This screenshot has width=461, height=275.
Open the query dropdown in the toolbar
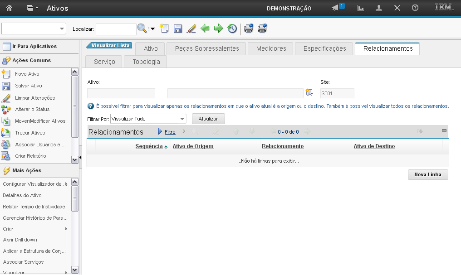click(62, 29)
